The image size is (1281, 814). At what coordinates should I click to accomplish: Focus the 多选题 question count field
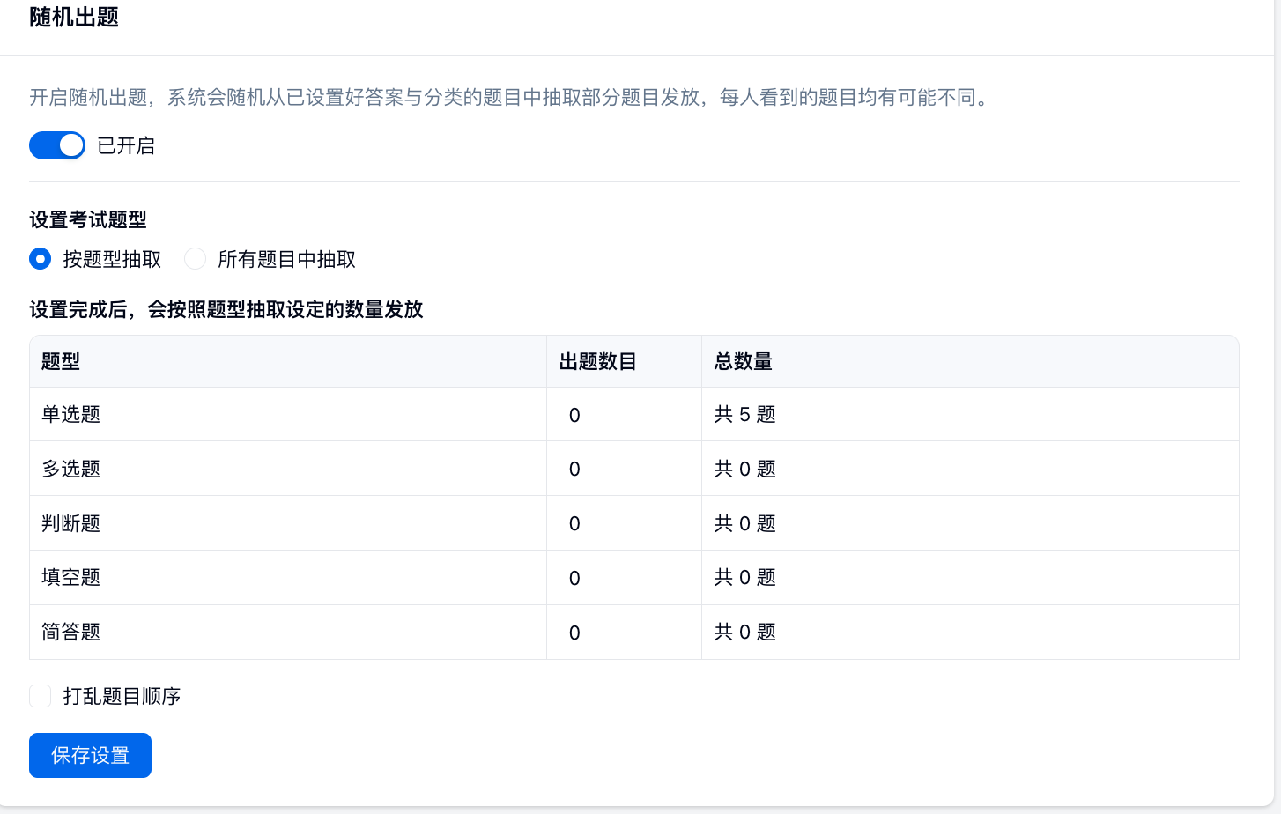(622, 470)
